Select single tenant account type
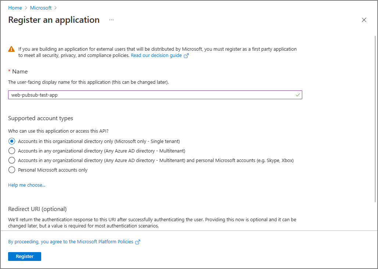378x269 pixels. click(12, 141)
